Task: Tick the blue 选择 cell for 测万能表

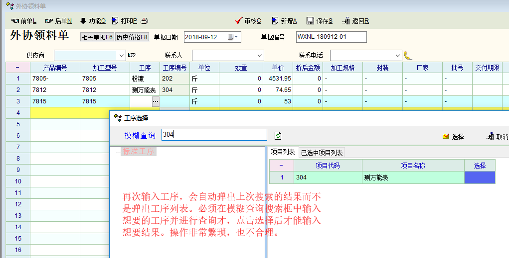Action: click(480, 177)
